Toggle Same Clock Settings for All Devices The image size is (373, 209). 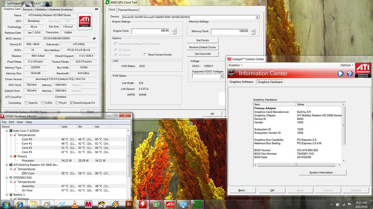(116, 44)
